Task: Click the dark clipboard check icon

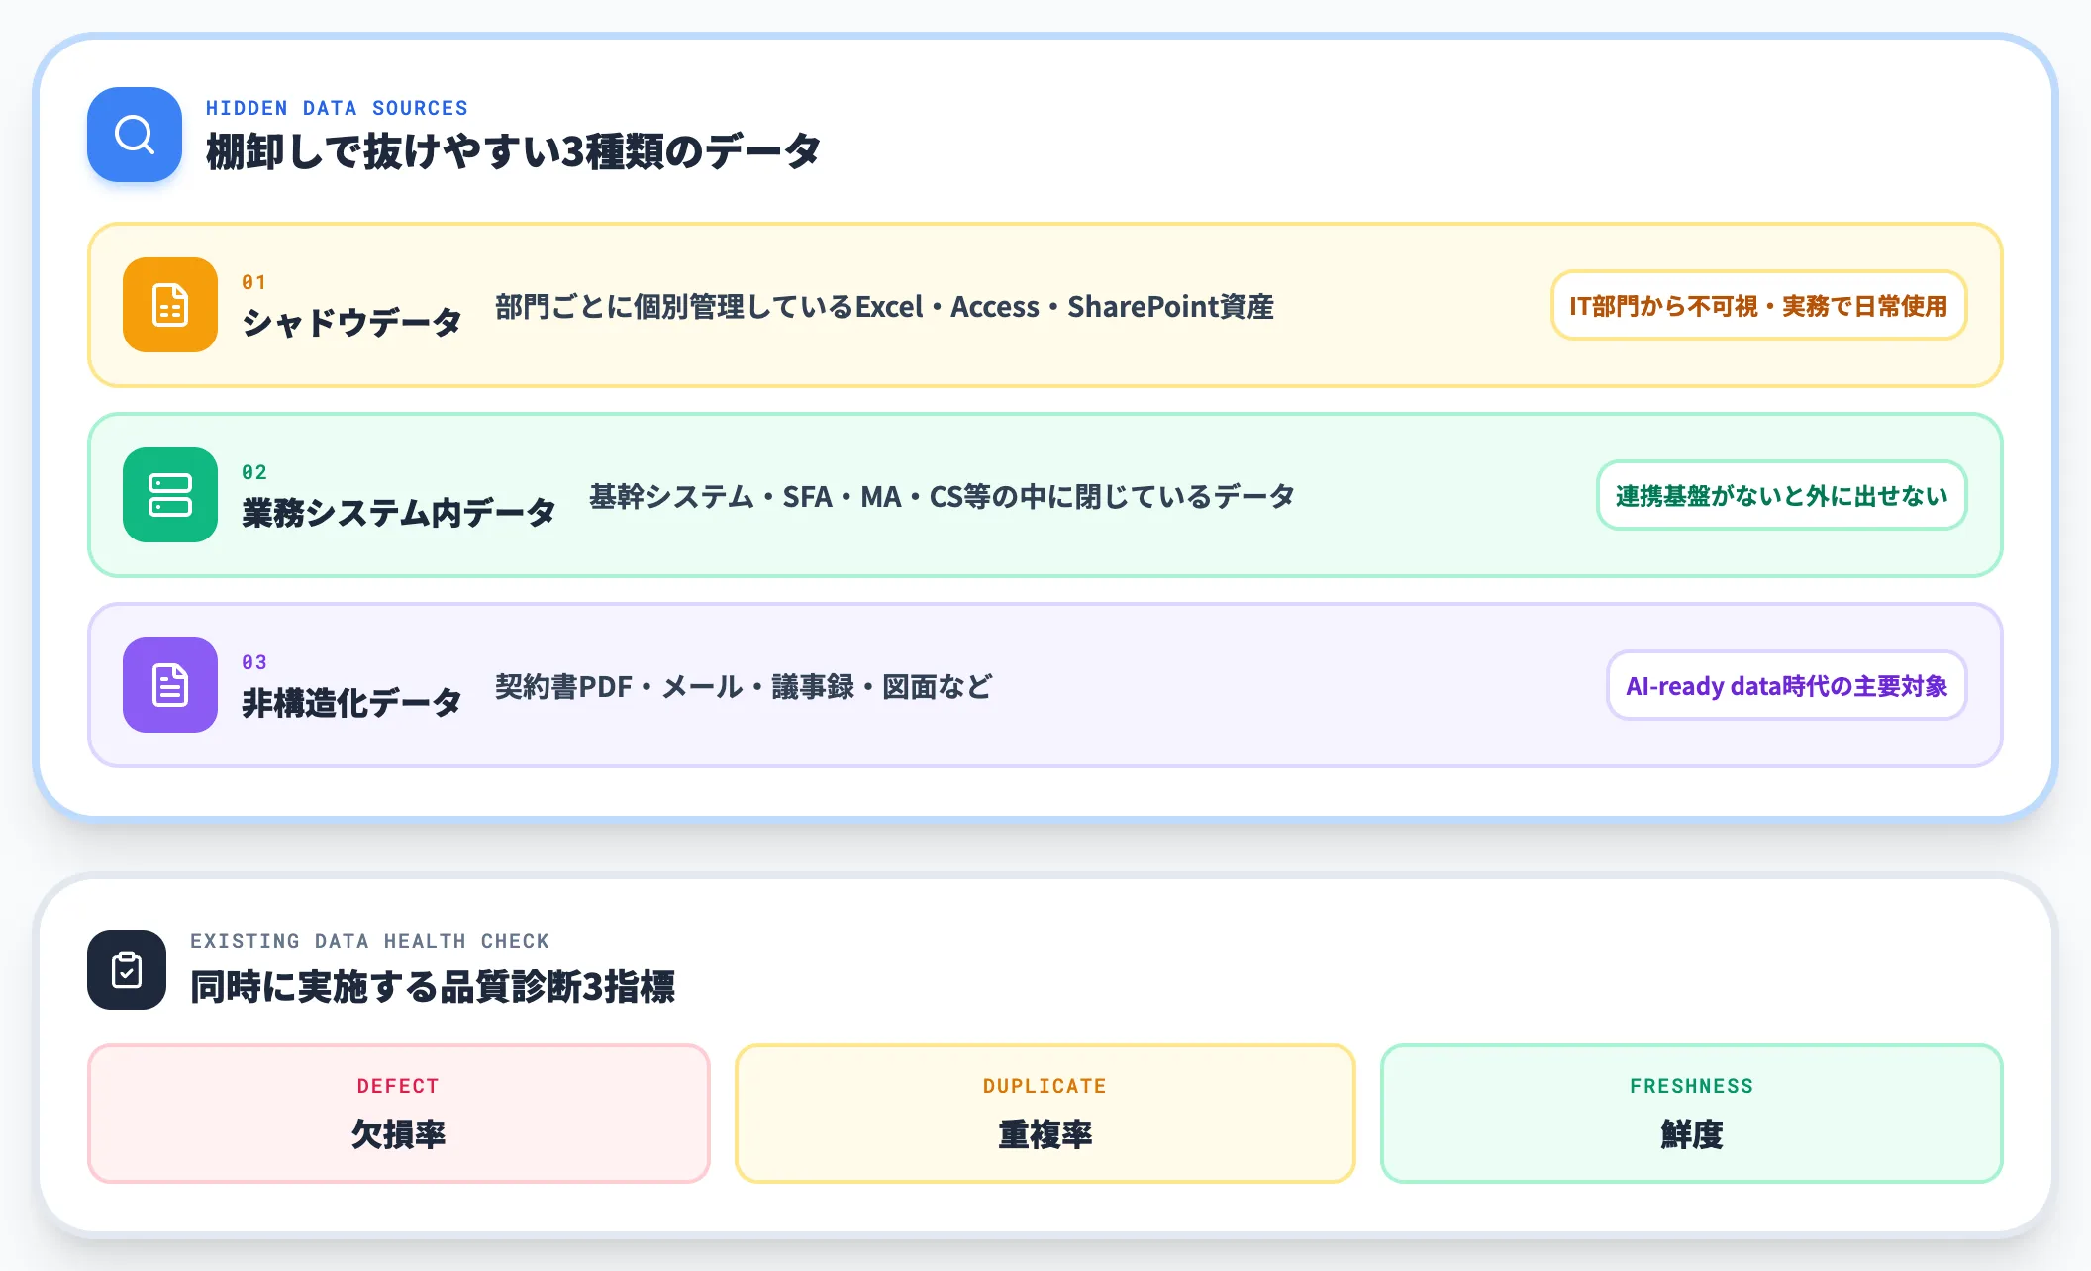Action: [127, 970]
